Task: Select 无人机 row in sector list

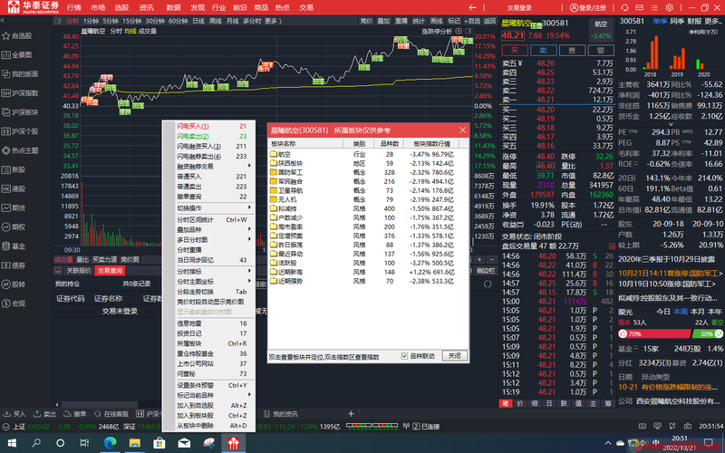Action: point(368,199)
